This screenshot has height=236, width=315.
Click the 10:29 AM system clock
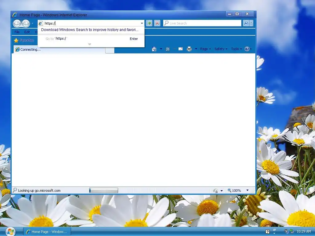(x=304, y=231)
